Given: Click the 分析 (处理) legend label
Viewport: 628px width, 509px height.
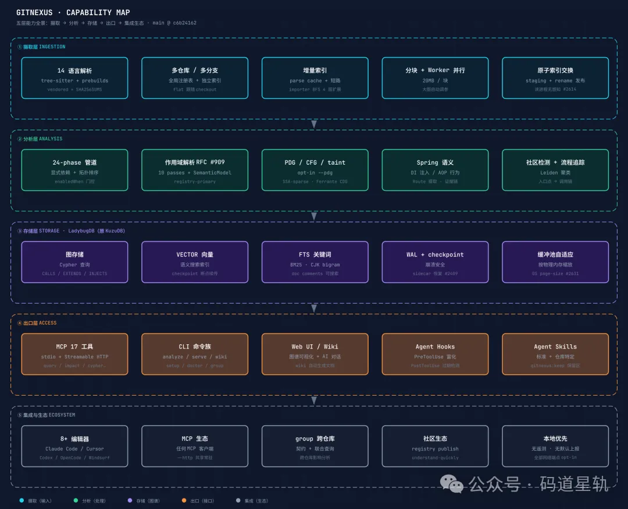Looking at the screenshot, I should pos(94,501).
